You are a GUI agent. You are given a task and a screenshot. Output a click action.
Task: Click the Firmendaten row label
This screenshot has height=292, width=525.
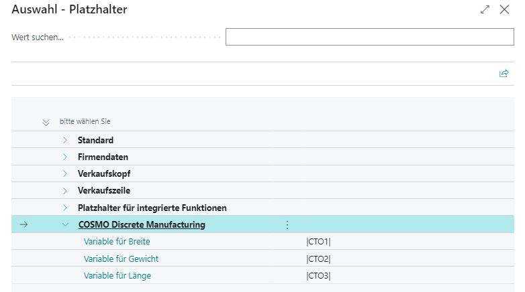[x=103, y=157]
